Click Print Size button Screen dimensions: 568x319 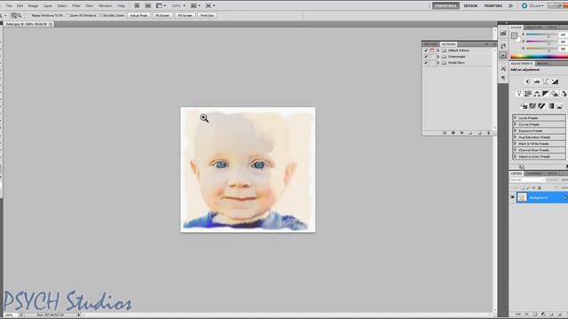point(207,16)
